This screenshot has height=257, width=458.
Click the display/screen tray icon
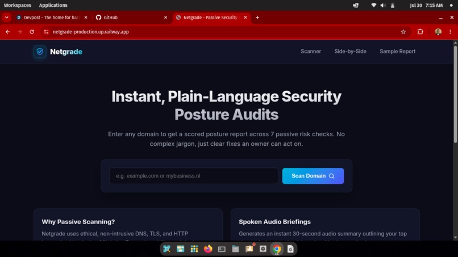[x=356, y=5]
